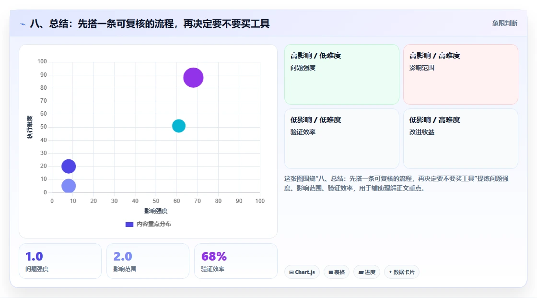Click the lightning icon beside the title
537x298 pixels.
(x=23, y=24)
